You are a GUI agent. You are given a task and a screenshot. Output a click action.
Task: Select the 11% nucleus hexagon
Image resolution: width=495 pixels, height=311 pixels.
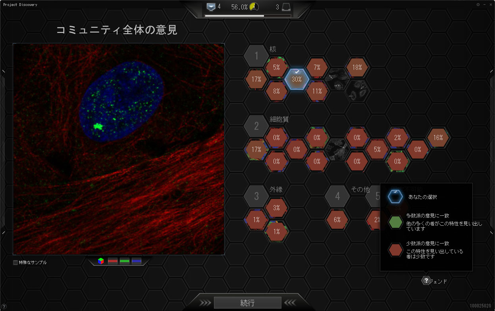(x=317, y=90)
